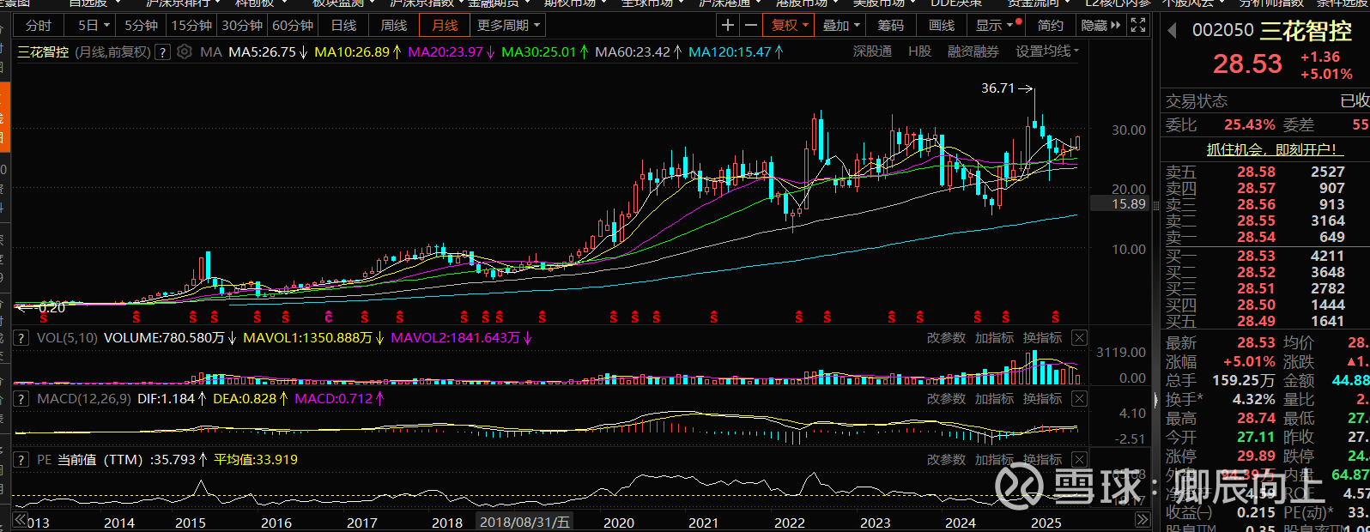Zoom out the chart with minus button
Screen dimensions: 1370x532
pyautogui.click(x=750, y=25)
